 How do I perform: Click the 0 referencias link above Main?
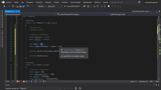pyautogui.click(x=29, y=21)
